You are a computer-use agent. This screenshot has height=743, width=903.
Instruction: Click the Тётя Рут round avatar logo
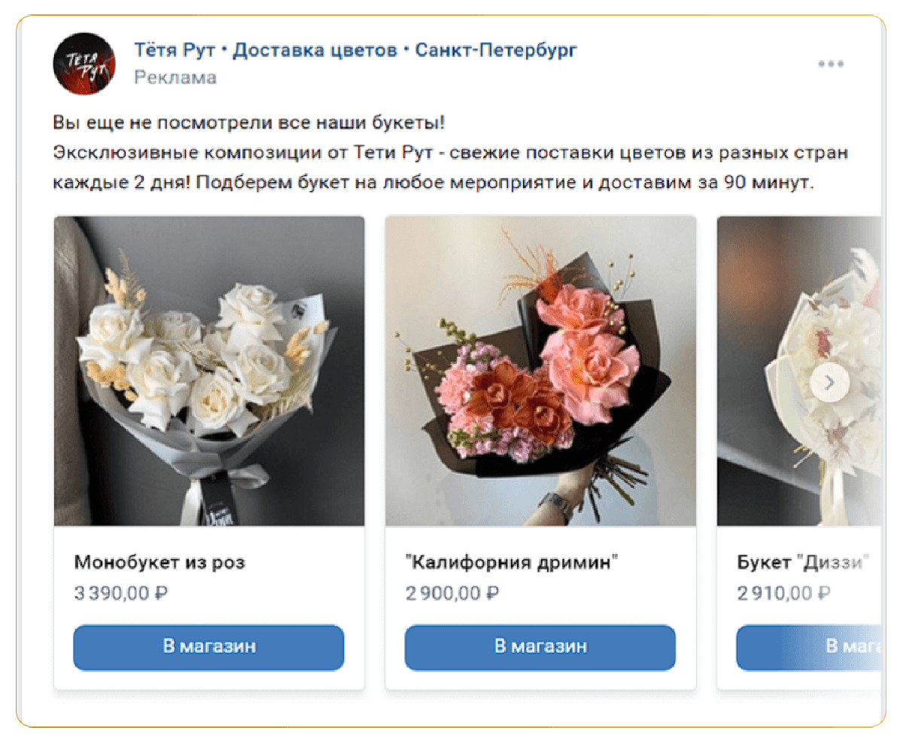tap(84, 64)
